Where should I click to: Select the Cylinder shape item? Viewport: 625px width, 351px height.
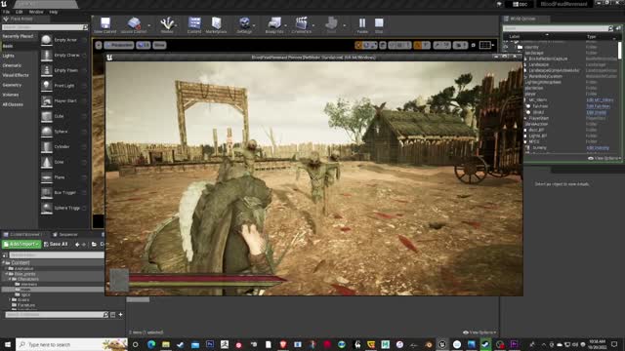coord(63,146)
